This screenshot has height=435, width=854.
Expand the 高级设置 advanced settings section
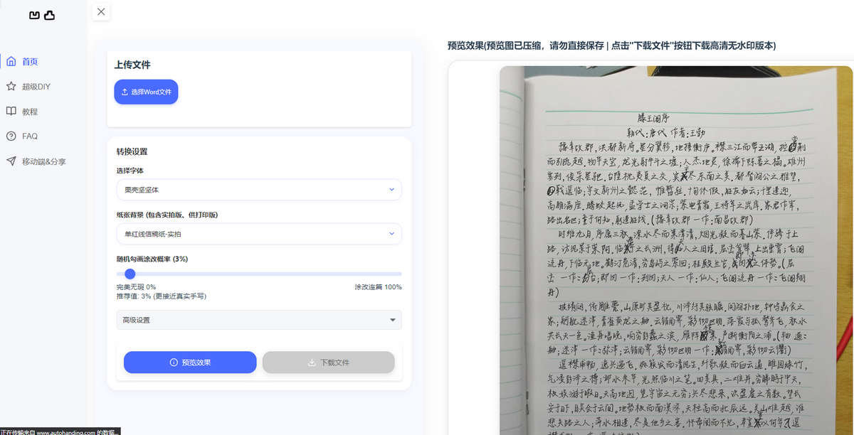point(259,320)
